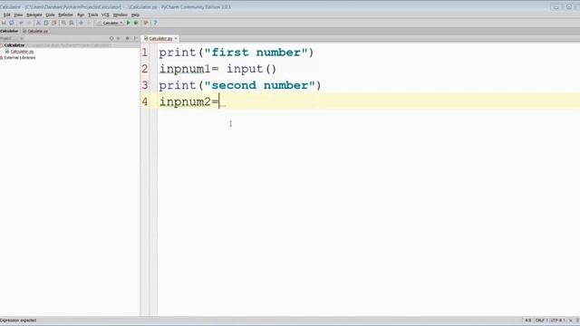
Task: Click the Forward navigation arrow icon
Action: click(x=89, y=23)
